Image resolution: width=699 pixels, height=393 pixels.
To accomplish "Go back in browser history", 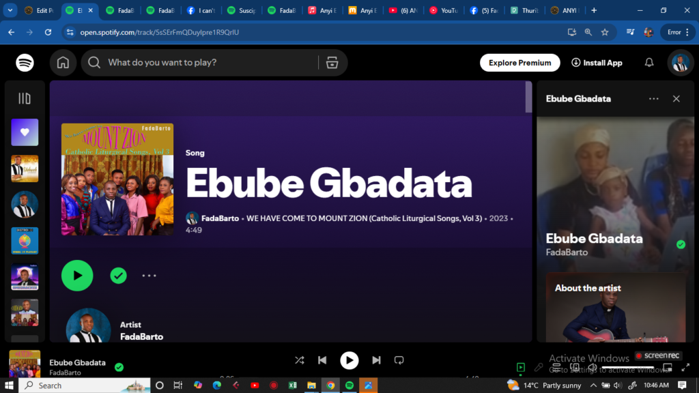I will (x=11, y=32).
